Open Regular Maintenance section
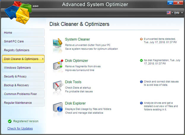185x135 pixels. click(x=23, y=103)
